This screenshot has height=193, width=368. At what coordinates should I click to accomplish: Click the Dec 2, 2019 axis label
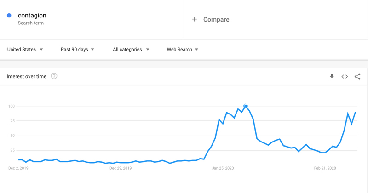tap(19, 169)
